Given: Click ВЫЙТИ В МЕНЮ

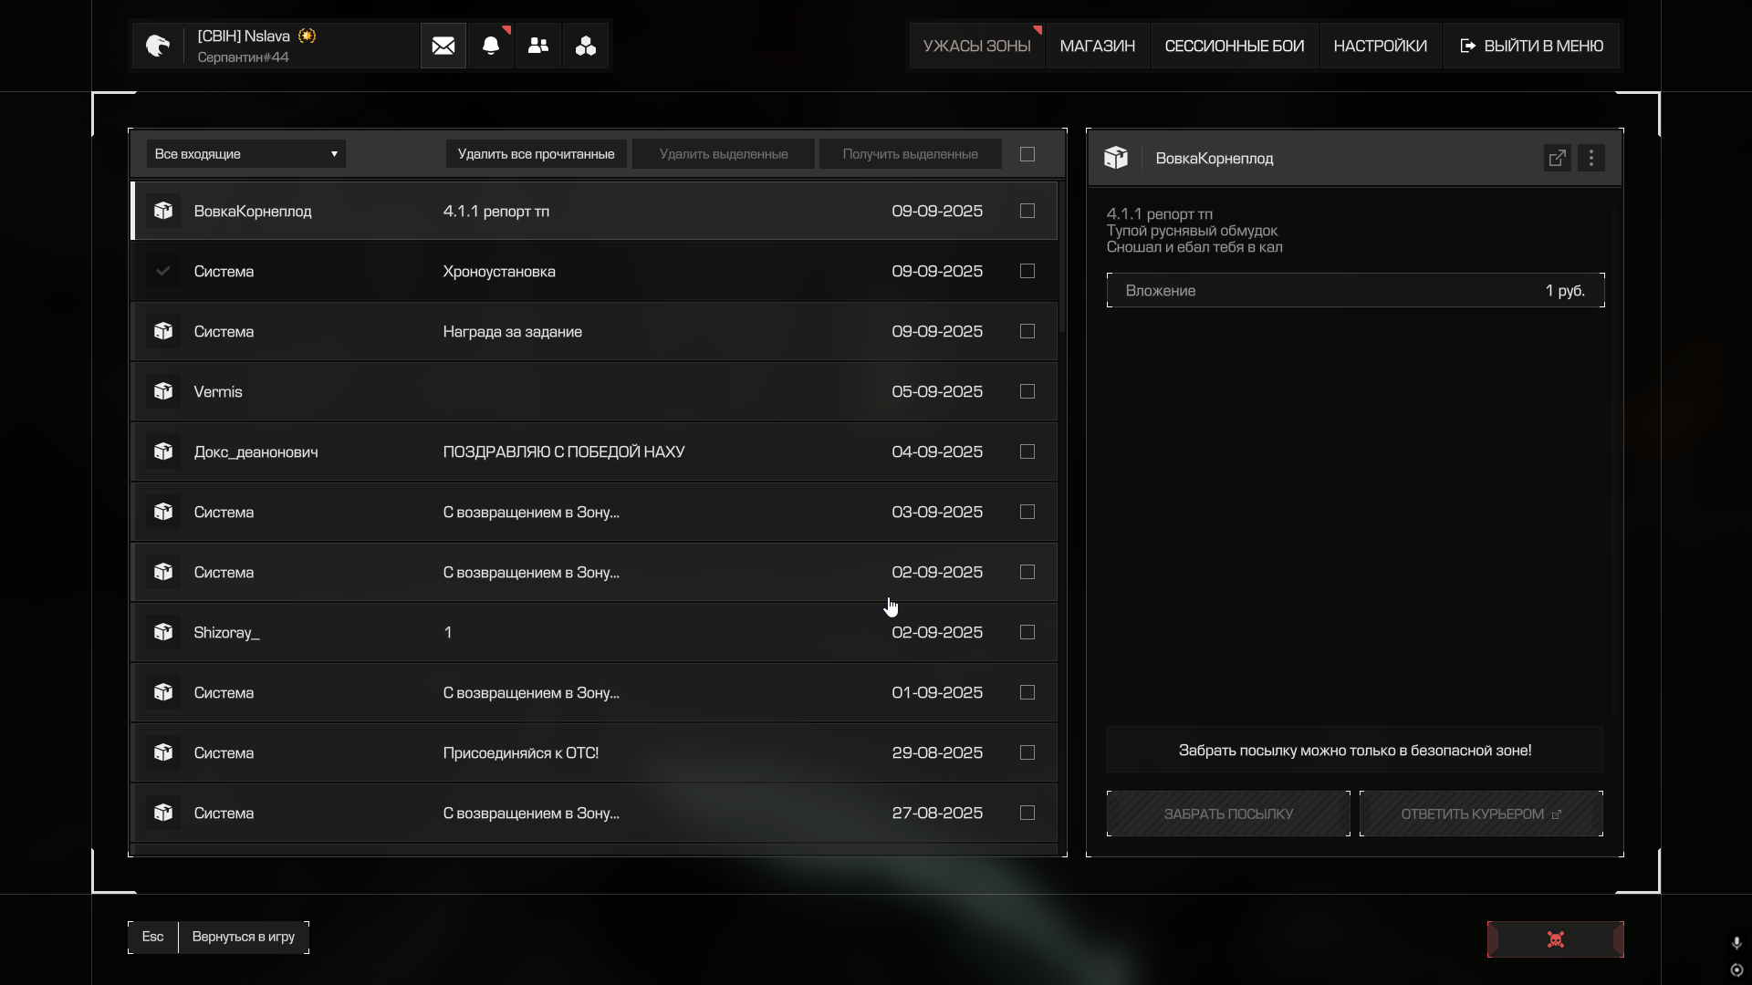Looking at the screenshot, I should (1532, 46).
